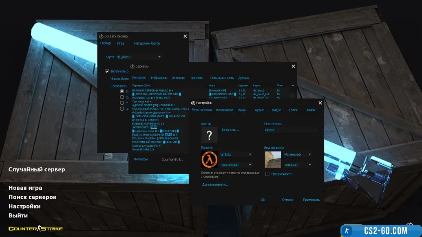Close the Создать сервер window
Image resolution: width=422 pixels, height=237 pixels.
click(185, 36)
